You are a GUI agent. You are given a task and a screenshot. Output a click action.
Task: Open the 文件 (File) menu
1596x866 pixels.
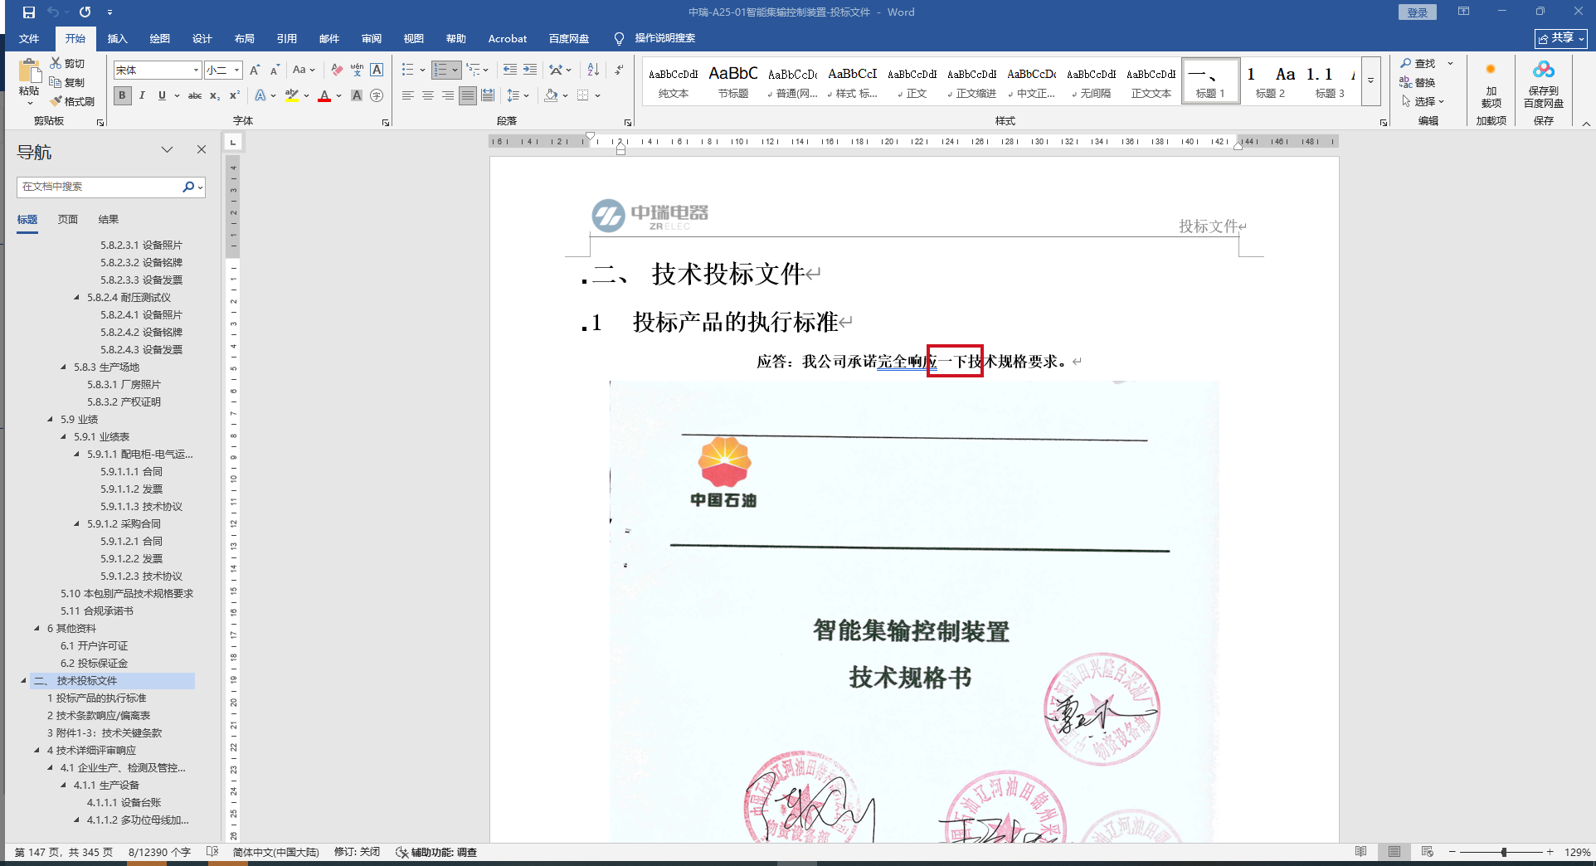tap(29, 39)
